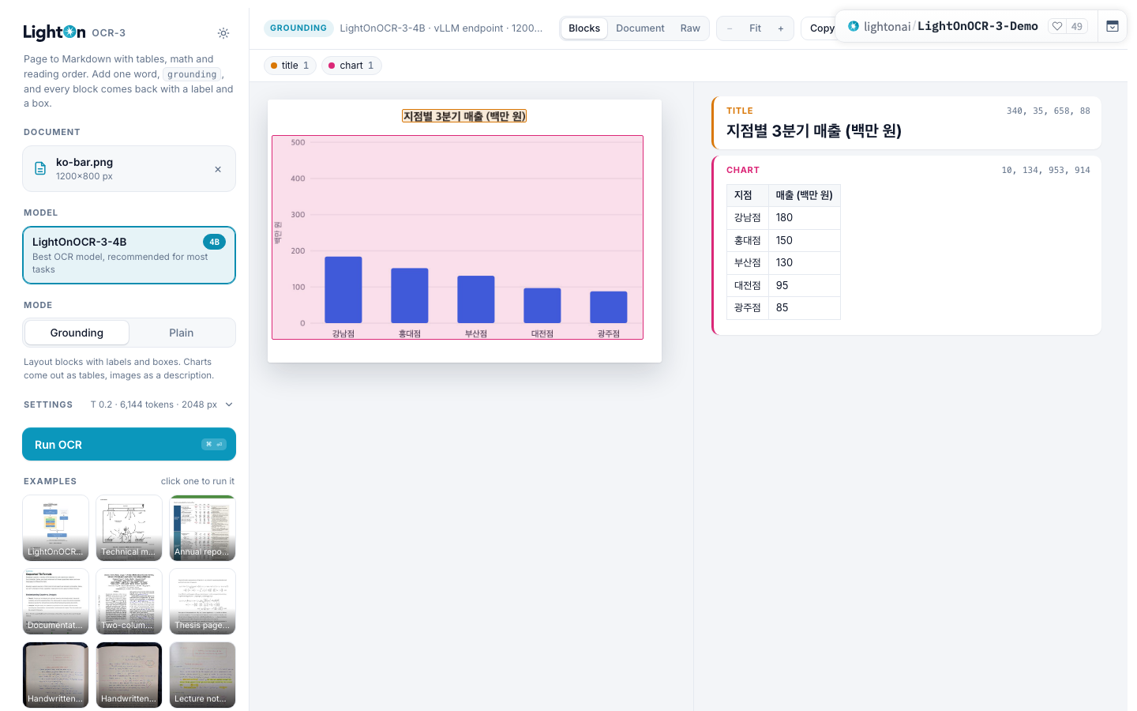Toggle the title block filter chip
1137x711 pixels.
tap(290, 66)
